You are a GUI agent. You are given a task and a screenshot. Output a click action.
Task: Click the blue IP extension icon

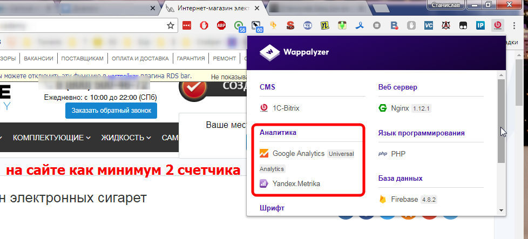click(480, 25)
